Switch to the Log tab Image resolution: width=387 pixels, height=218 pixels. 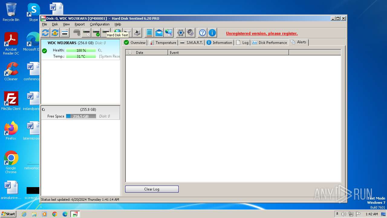pyautogui.click(x=242, y=43)
